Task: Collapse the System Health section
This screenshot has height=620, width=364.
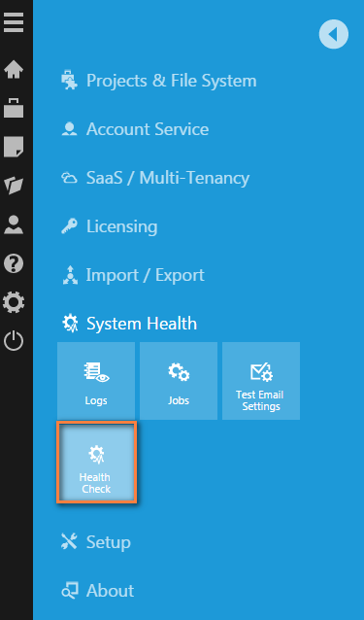Action: tap(129, 324)
